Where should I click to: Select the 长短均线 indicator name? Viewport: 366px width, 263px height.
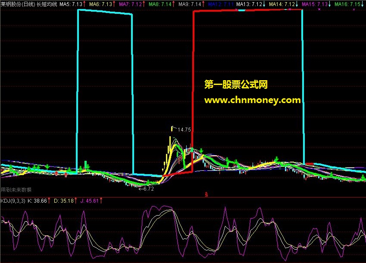(47, 4)
